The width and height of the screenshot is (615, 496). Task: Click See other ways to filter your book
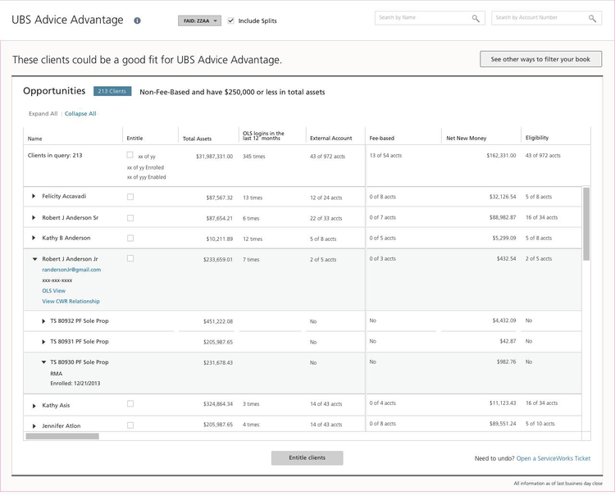[540, 59]
